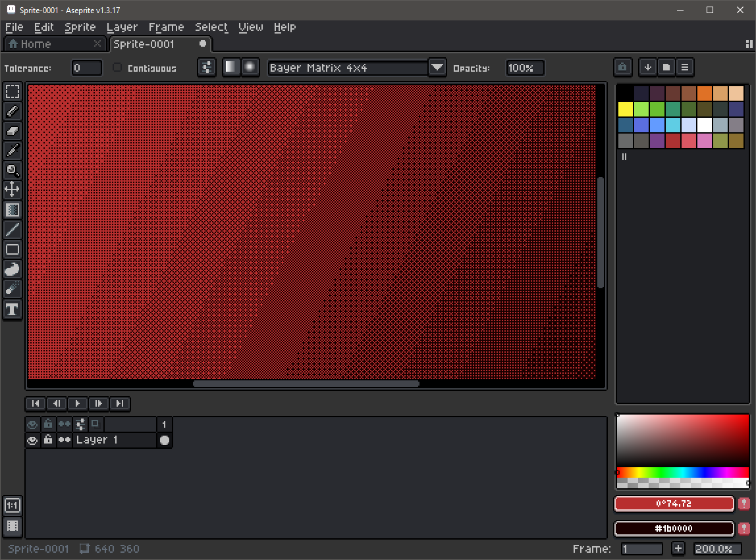Pick the white palette swatch
The height and width of the screenshot is (560, 756).
click(x=705, y=125)
